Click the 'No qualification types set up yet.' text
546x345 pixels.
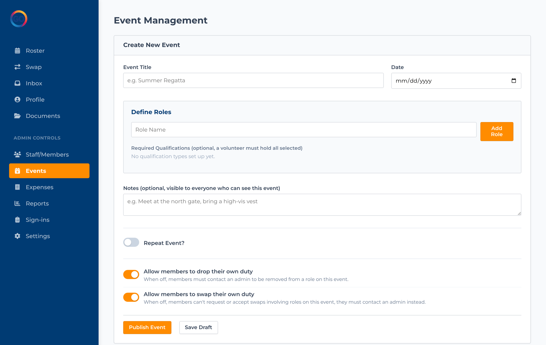[173, 156]
